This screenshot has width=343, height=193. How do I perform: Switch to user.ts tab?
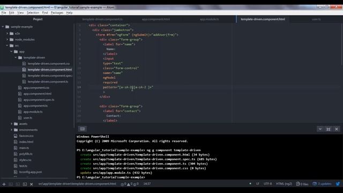(x=316, y=19)
